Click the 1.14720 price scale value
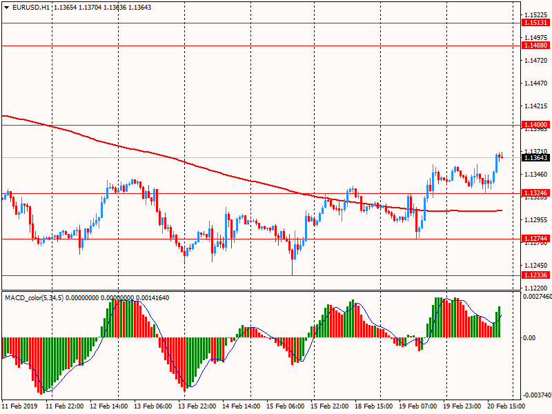 (535, 61)
